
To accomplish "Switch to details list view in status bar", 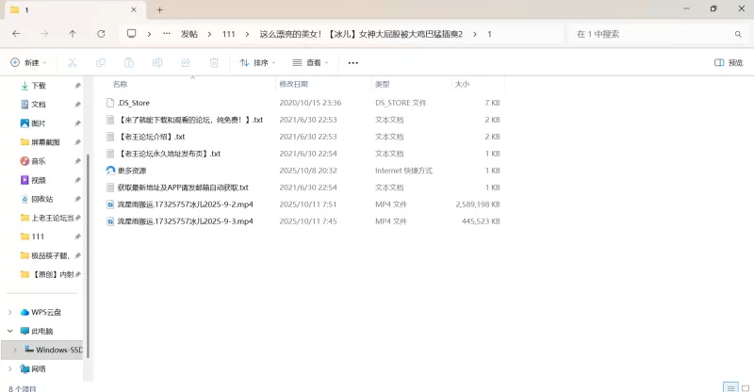I will (x=729, y=386).
